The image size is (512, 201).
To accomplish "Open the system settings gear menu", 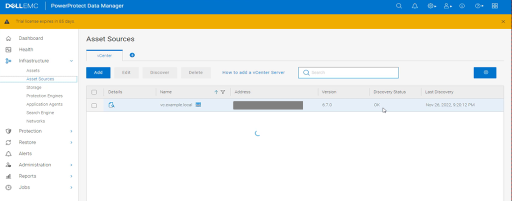I will click(431, 6).
